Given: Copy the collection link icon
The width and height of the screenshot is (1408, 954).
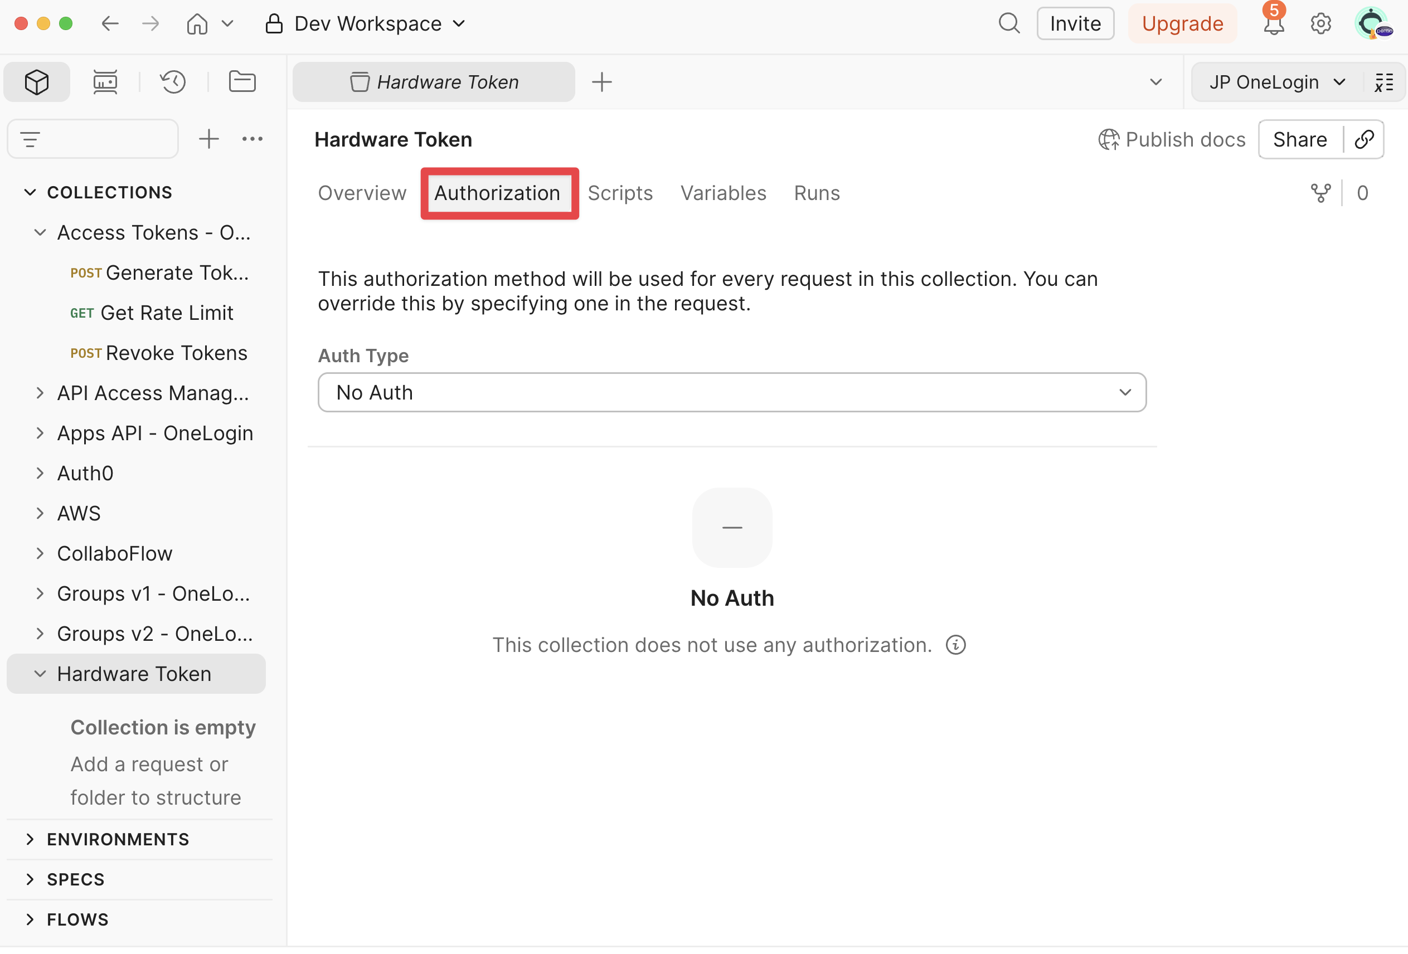Looking at the screenshot, I should [x=1364, y=139].
